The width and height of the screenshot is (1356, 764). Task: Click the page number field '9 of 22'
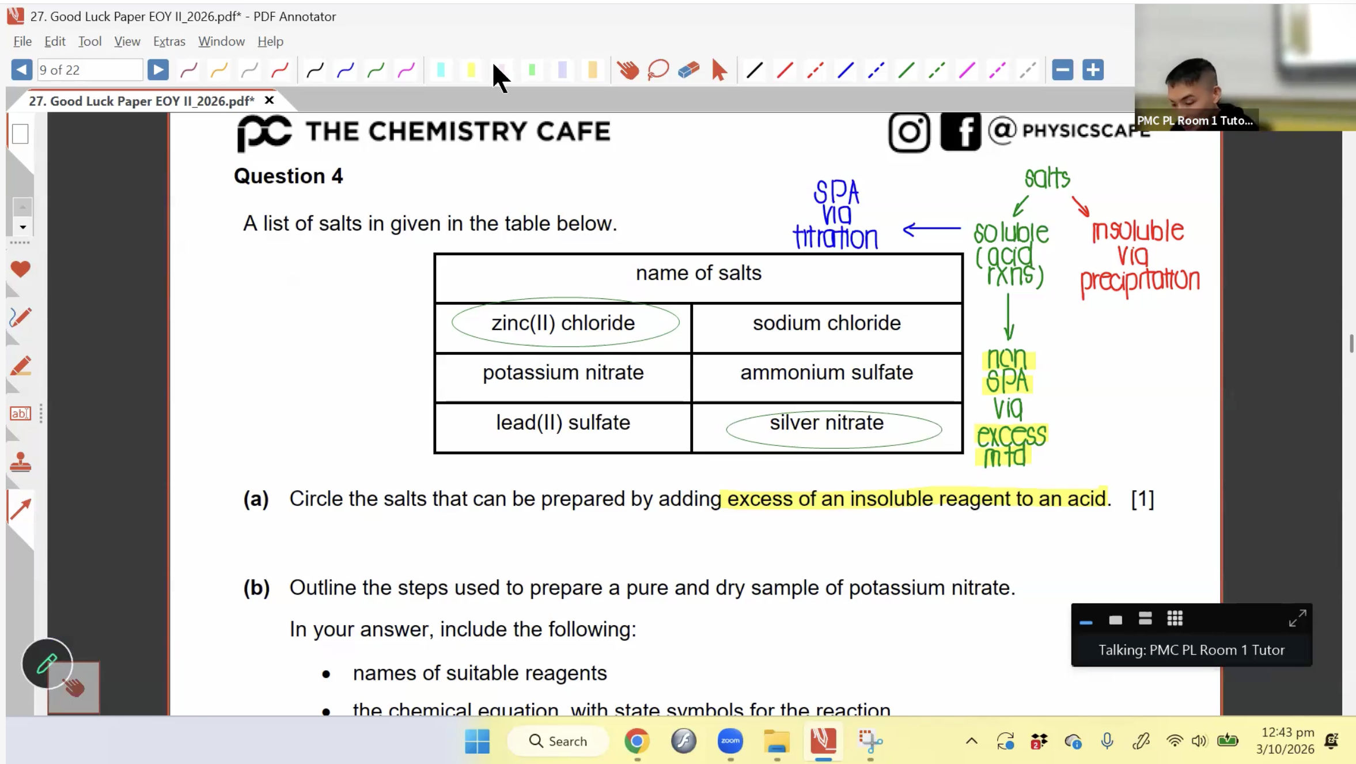90,70
